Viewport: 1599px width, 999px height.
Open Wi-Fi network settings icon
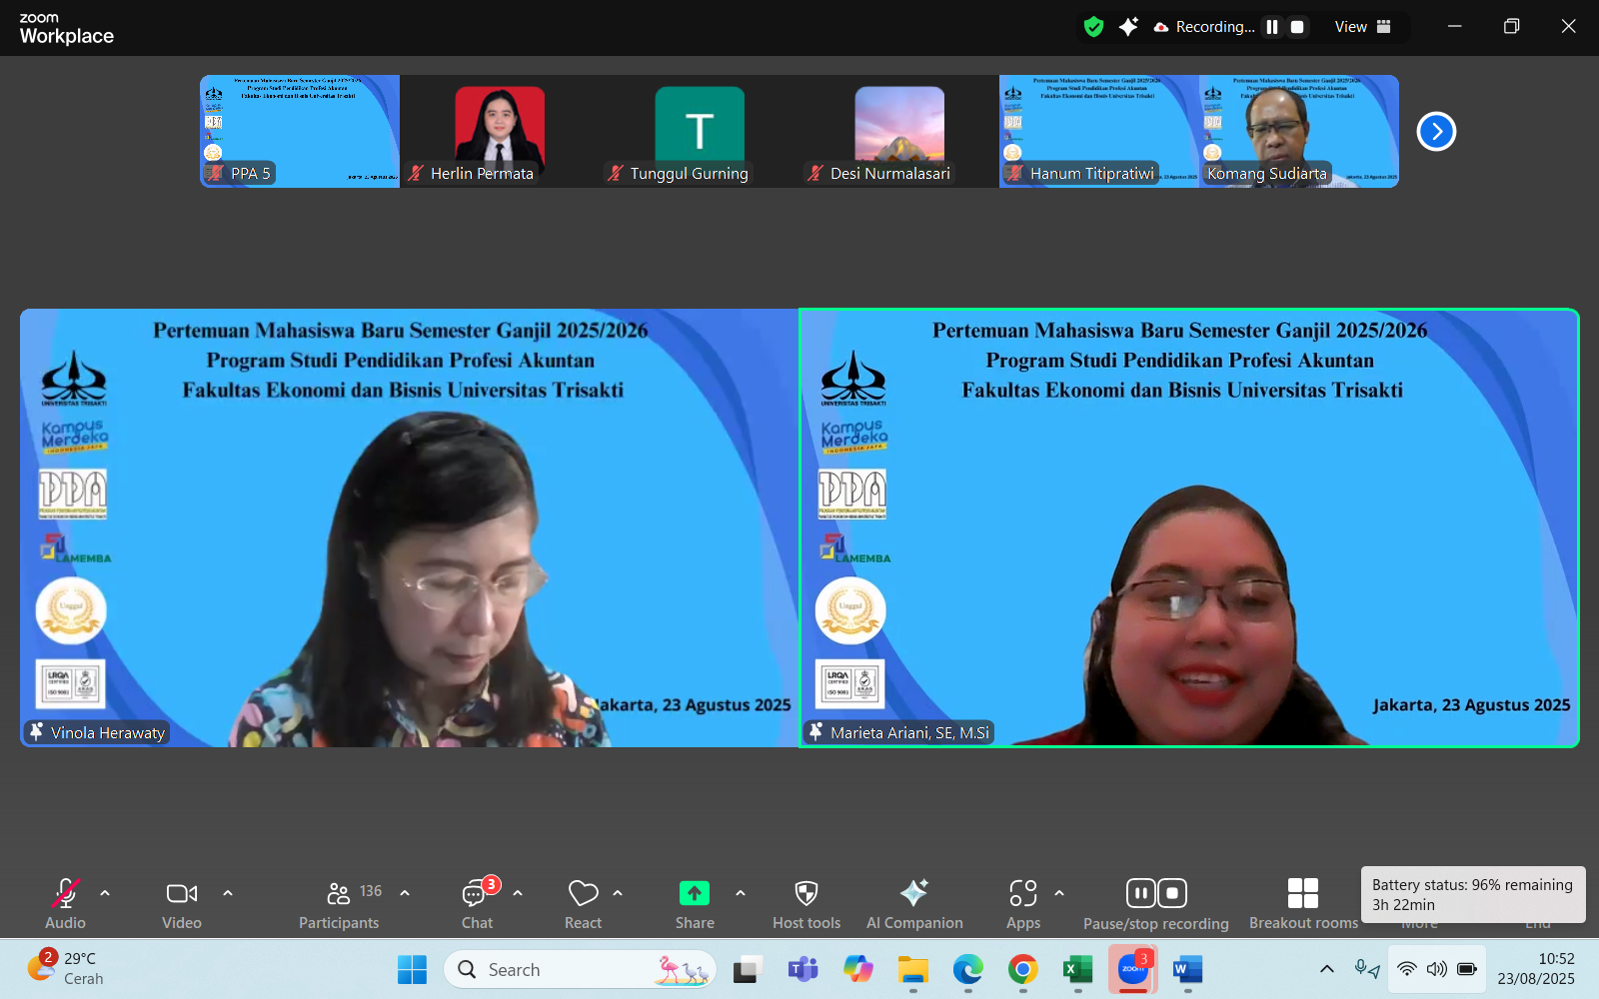coord(1407,969)
